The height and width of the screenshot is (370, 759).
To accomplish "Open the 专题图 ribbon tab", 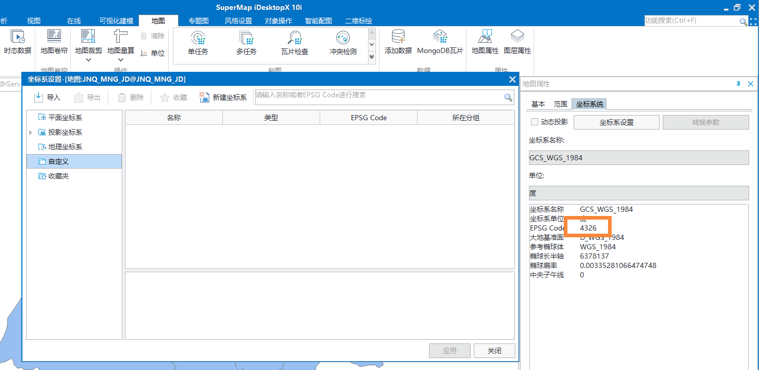I will tap(199, 21).
